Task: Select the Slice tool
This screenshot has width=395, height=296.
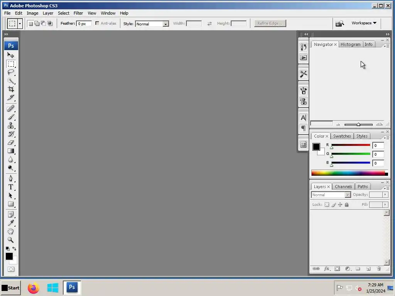Action: tap(10, 98)
